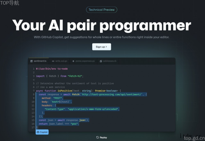The width and height of the screenshot is (205, 141).
Task: Switch to the addresses.rb tab
Action: (x=108, y=61)
